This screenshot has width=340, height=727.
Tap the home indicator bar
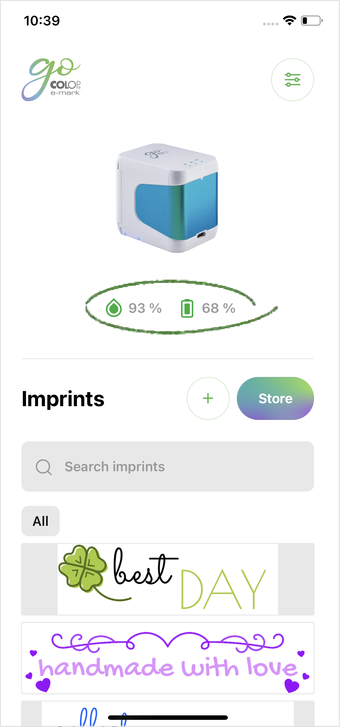click(168, 718)
